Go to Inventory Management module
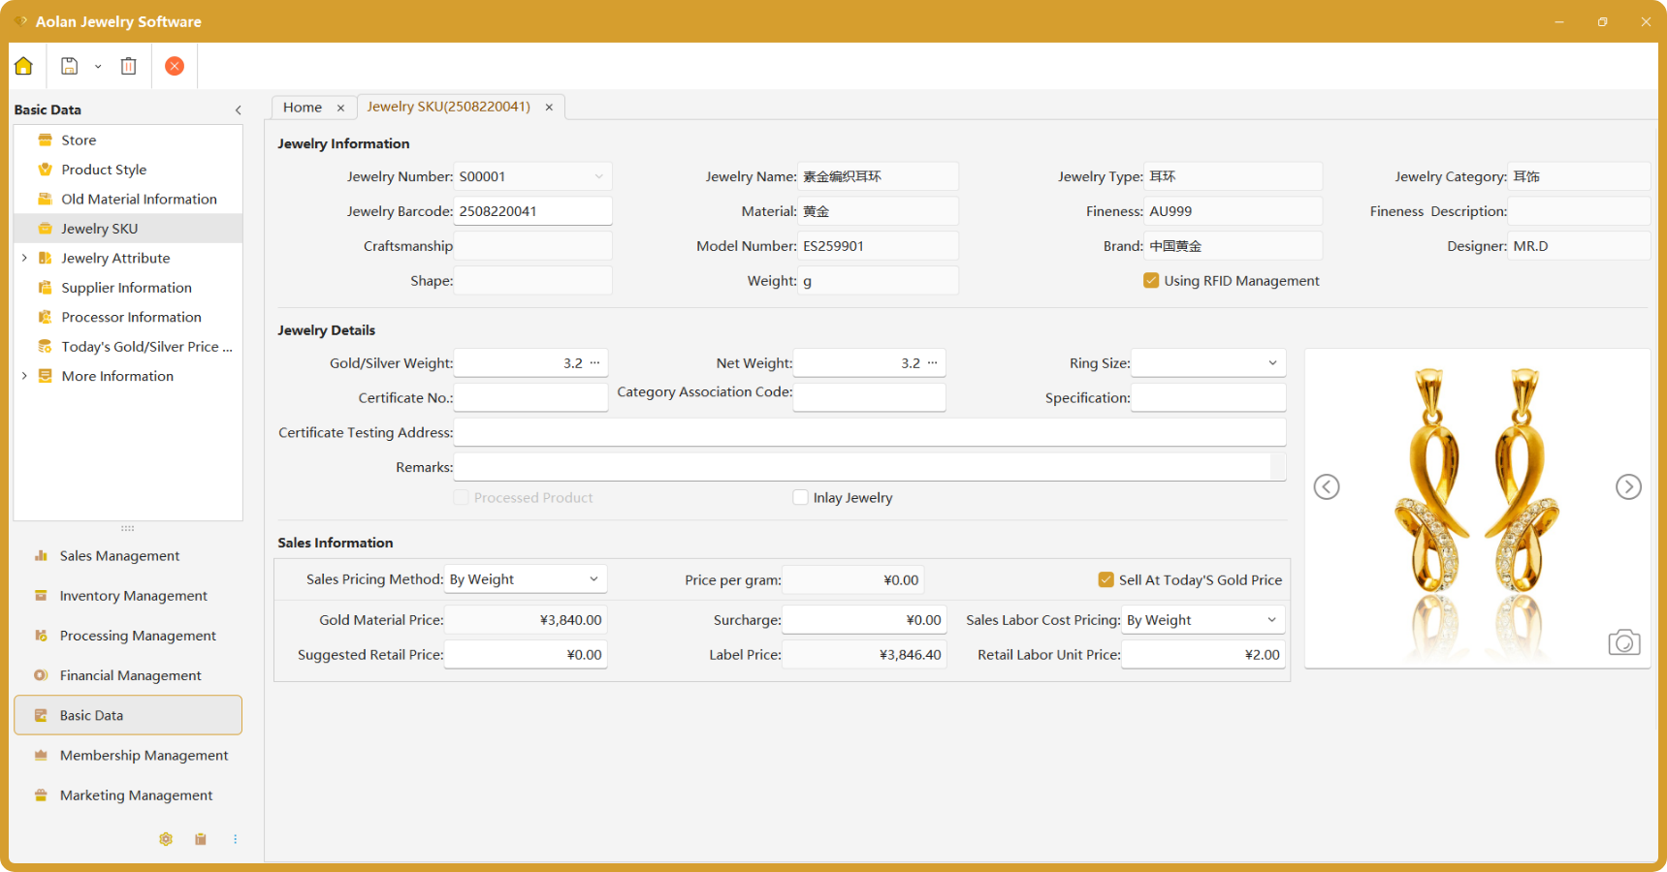The width and height of the screenshot is (1667, 872). click(x=133, y=596)
